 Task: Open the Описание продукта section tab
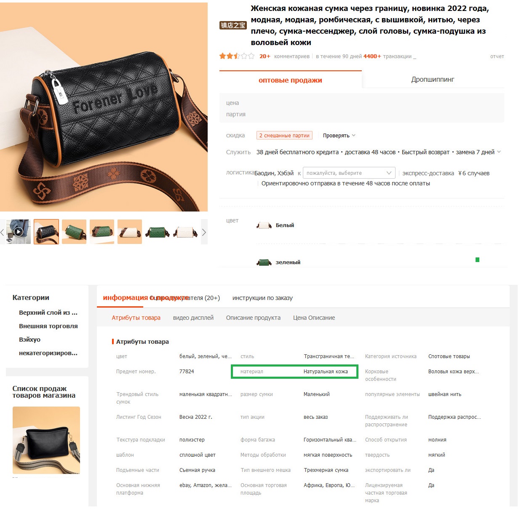tap(253, 318)
